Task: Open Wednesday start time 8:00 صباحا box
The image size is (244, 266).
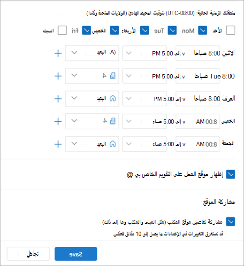Action: pos(198,99)
